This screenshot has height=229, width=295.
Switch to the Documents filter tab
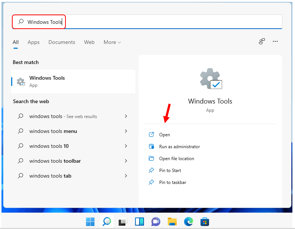point(62,42)
